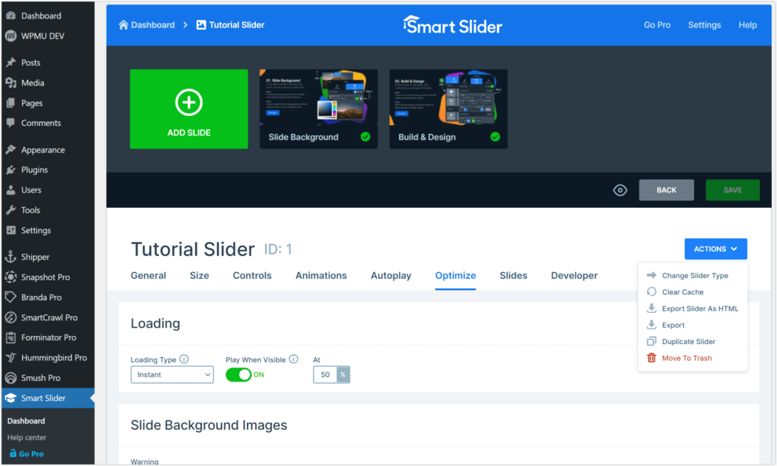Viewport: 777px width, 466px height.
Task: Click the Smart Slider graduation cap icon
Action: [11, 398]
